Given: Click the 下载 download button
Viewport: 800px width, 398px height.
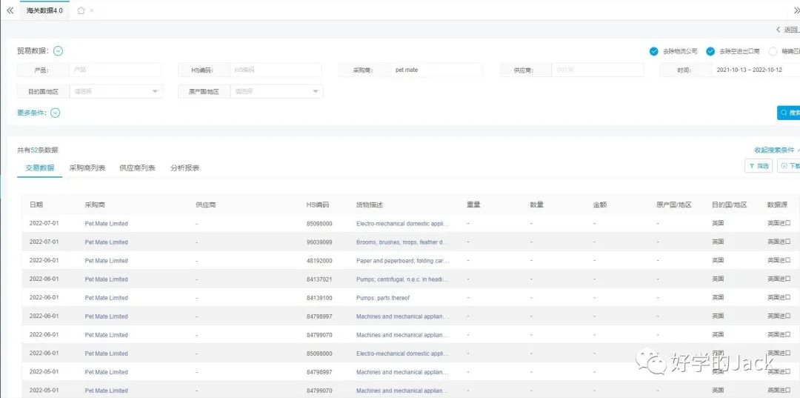Looking at the screenshot, I should [x=790, y=166].
